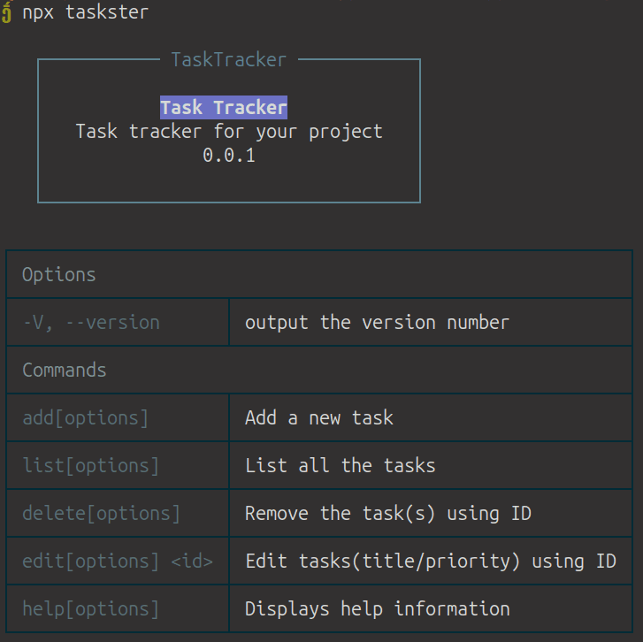The width and height of the screenshot is (643, 642).
Task: Click the Commands section header
Action: 65,371
